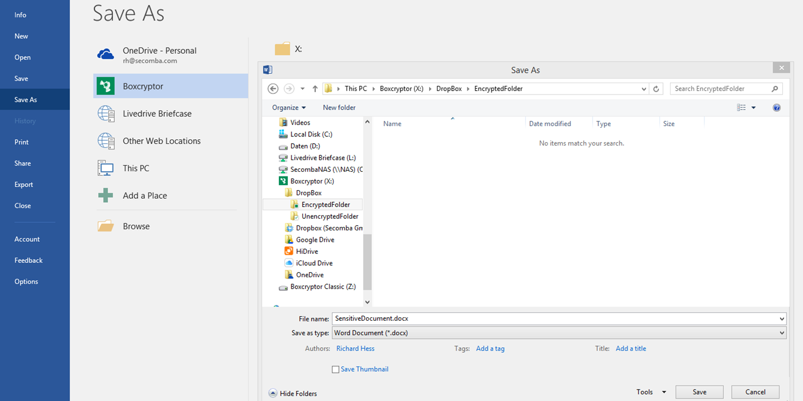This screenshot has height=401, width=803.
Task: Open Account in the backstage menu
Action: click(x=35, y=239)
